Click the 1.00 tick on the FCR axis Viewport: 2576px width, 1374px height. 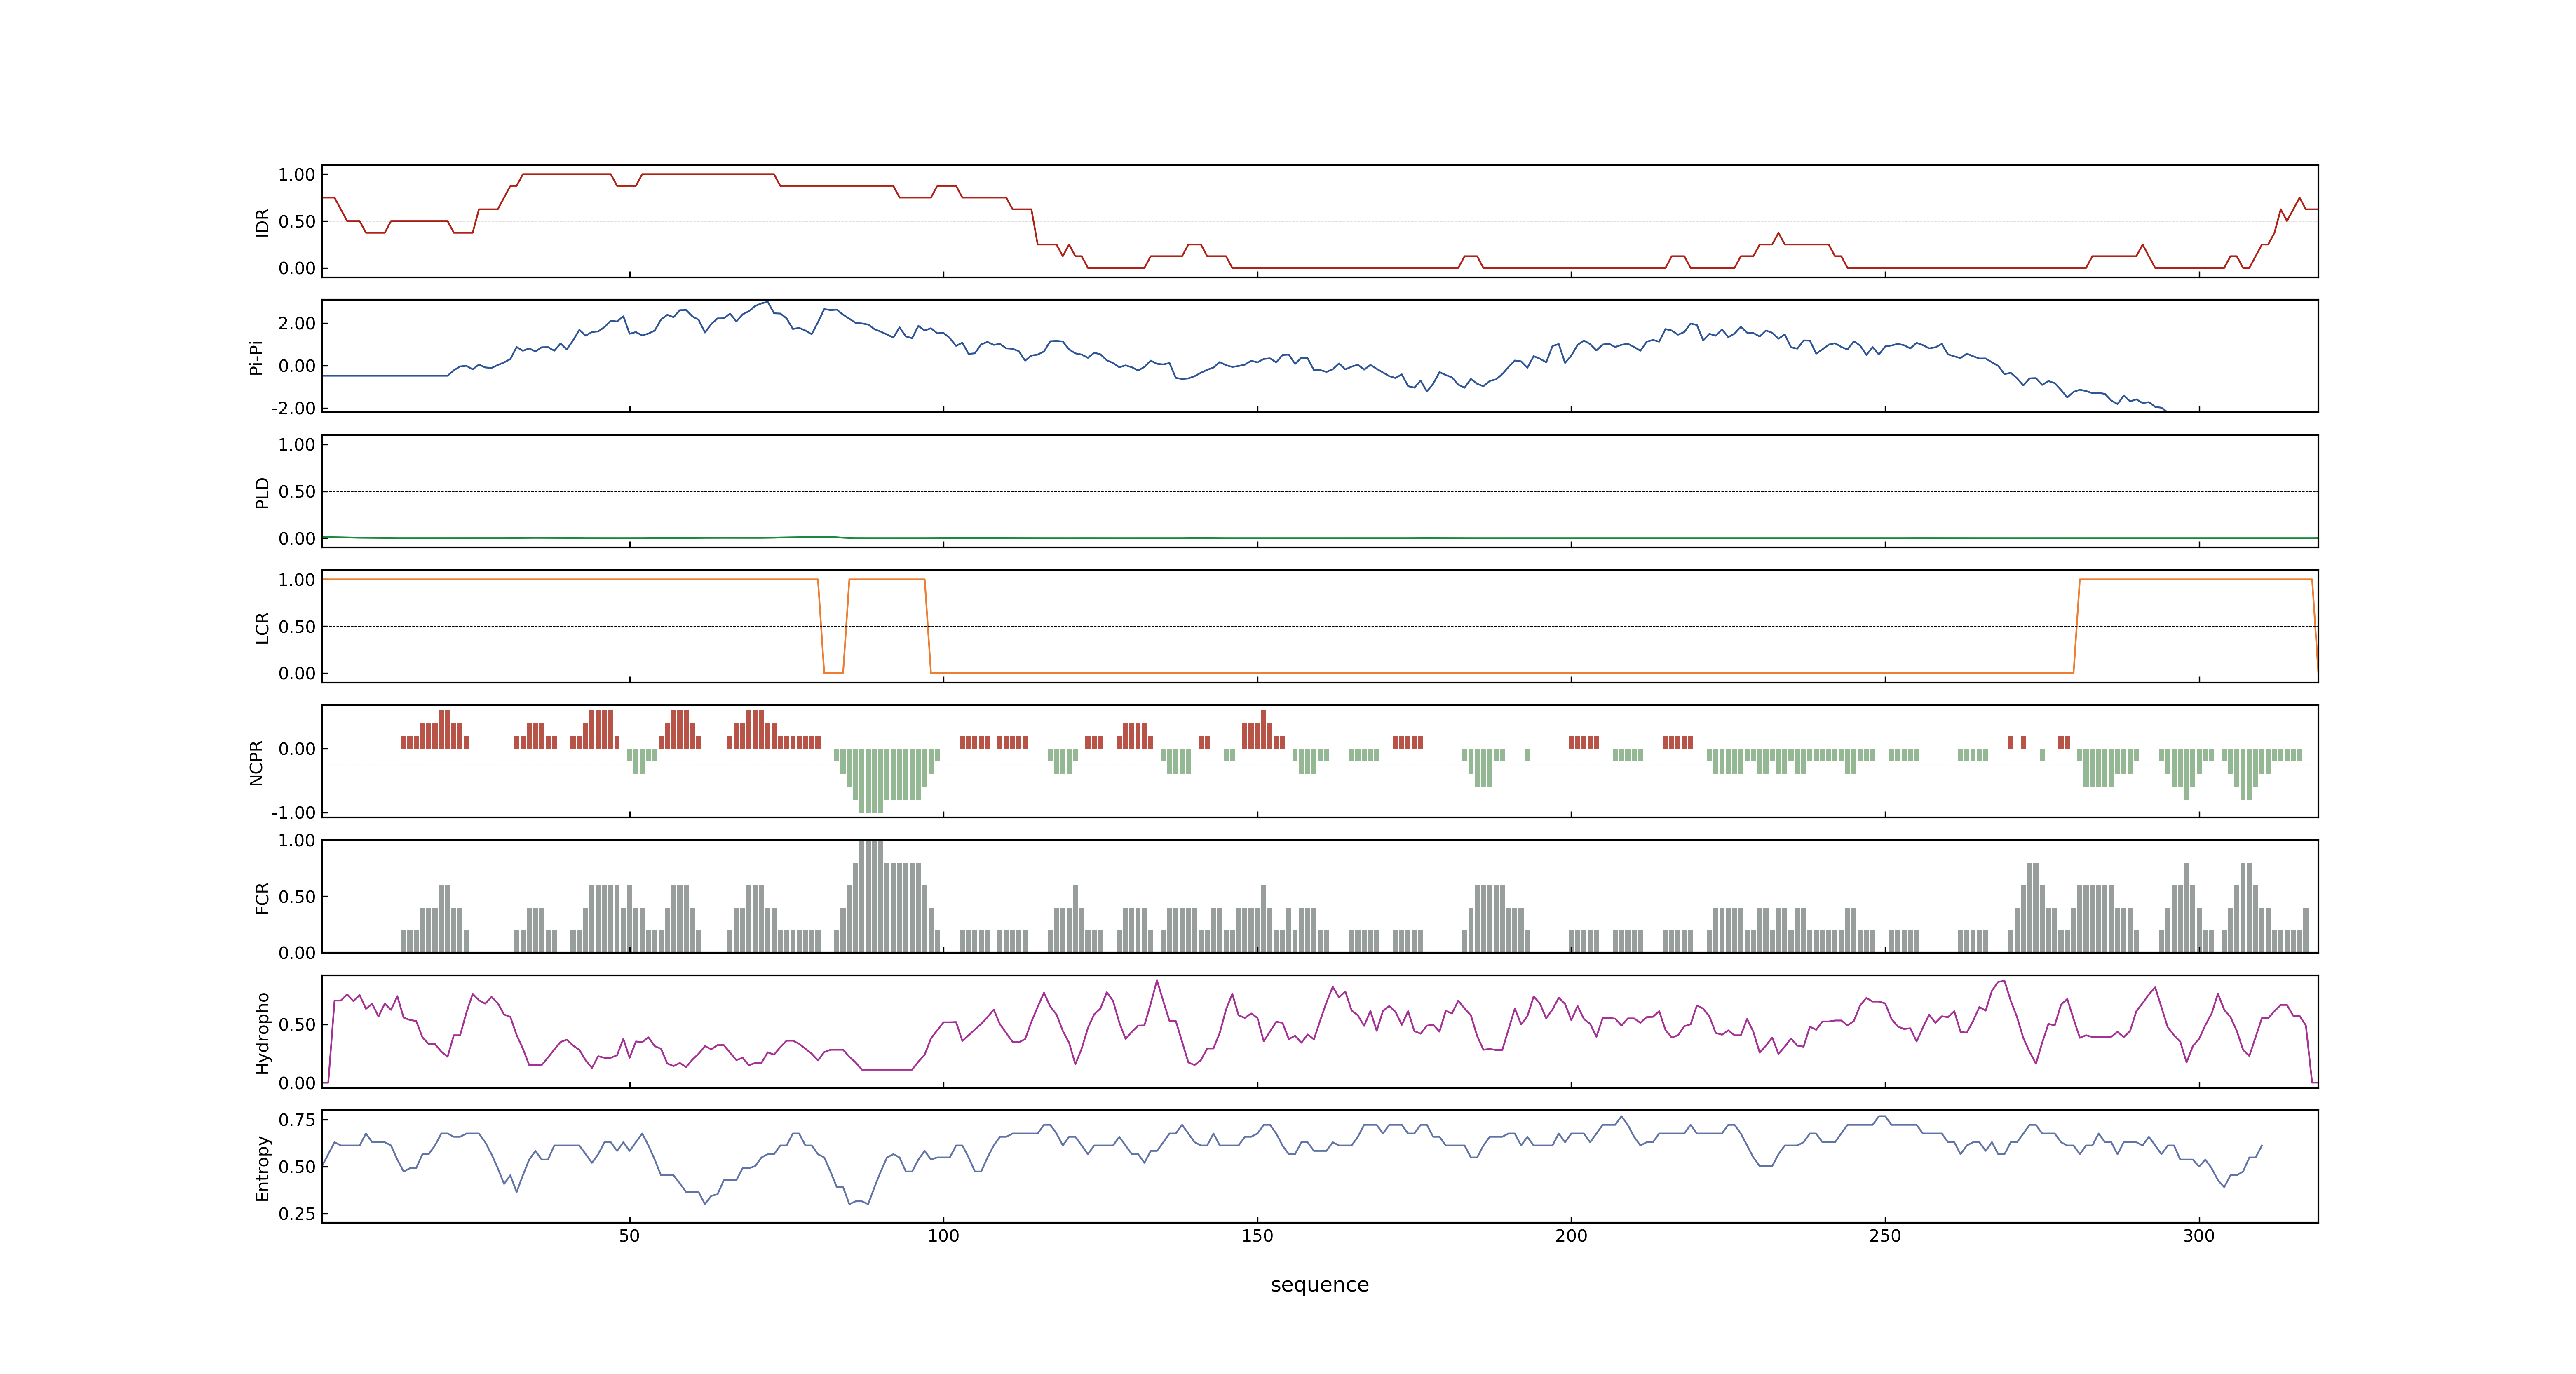click(297, 840)
